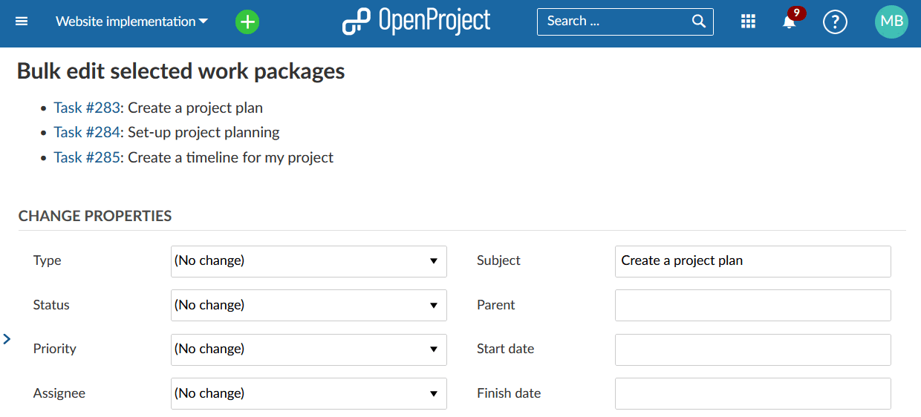Image resolution: width=921 pixels, height=417 pixels.
Task: Open the Assignee dropdown
Action: 308,393
